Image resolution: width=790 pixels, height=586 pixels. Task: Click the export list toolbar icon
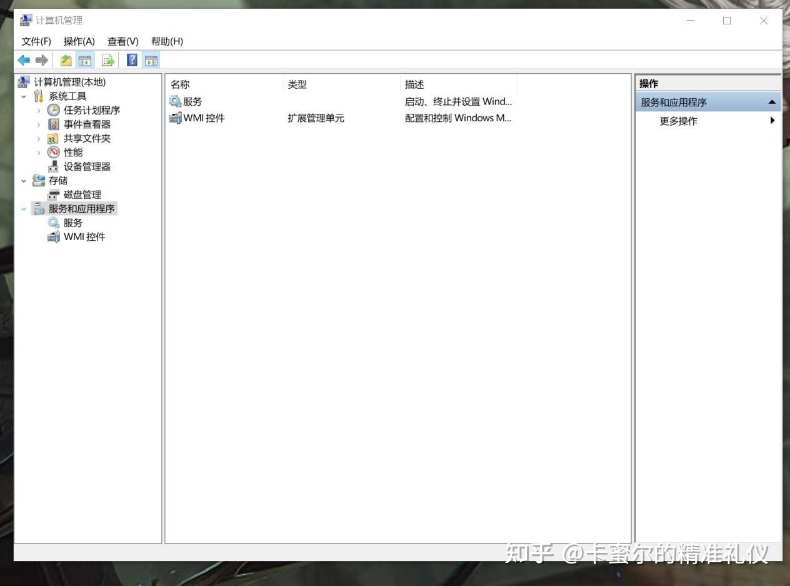(107, 60)
